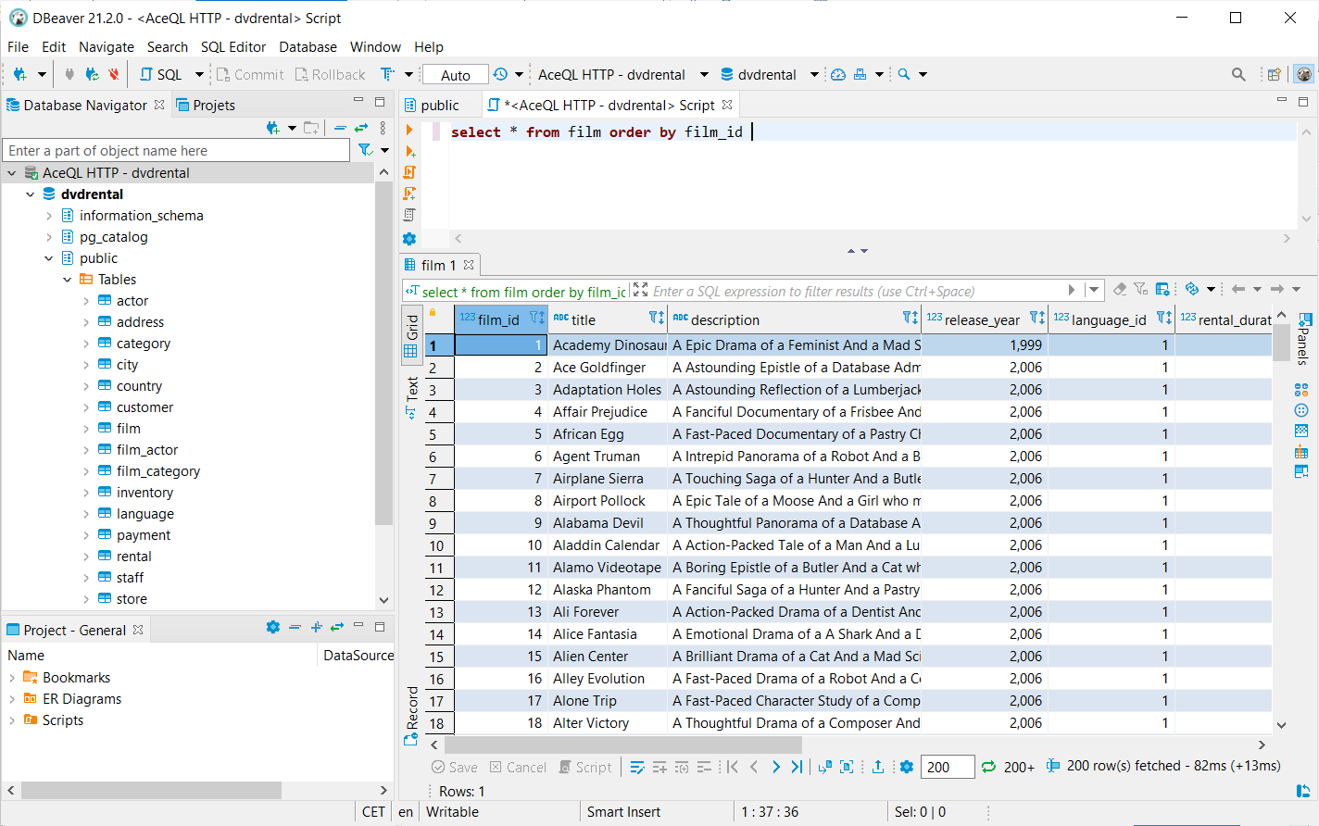1319x826 pixels.
Task: Click the transaction log clock icon
Action: [x=500, y=74]
